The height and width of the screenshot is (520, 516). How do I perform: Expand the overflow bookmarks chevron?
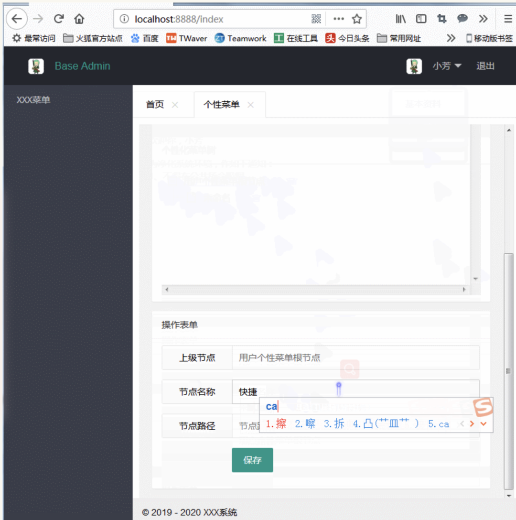point(451,38)
